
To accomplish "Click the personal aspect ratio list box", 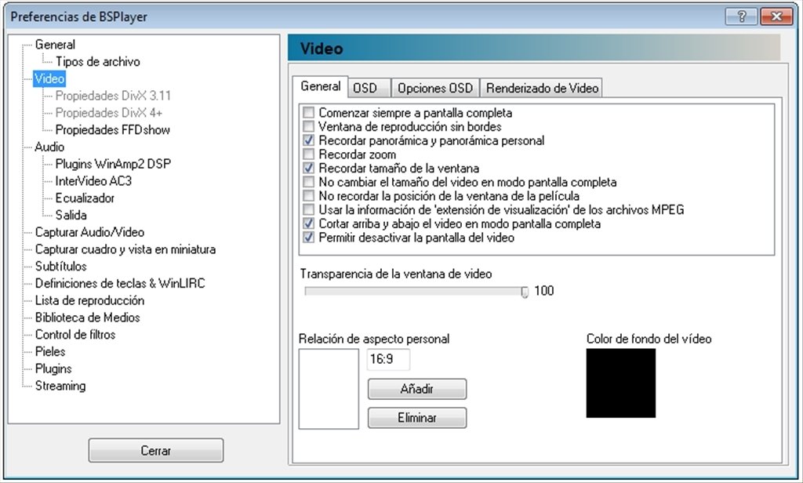I will [x=329, y=389].
